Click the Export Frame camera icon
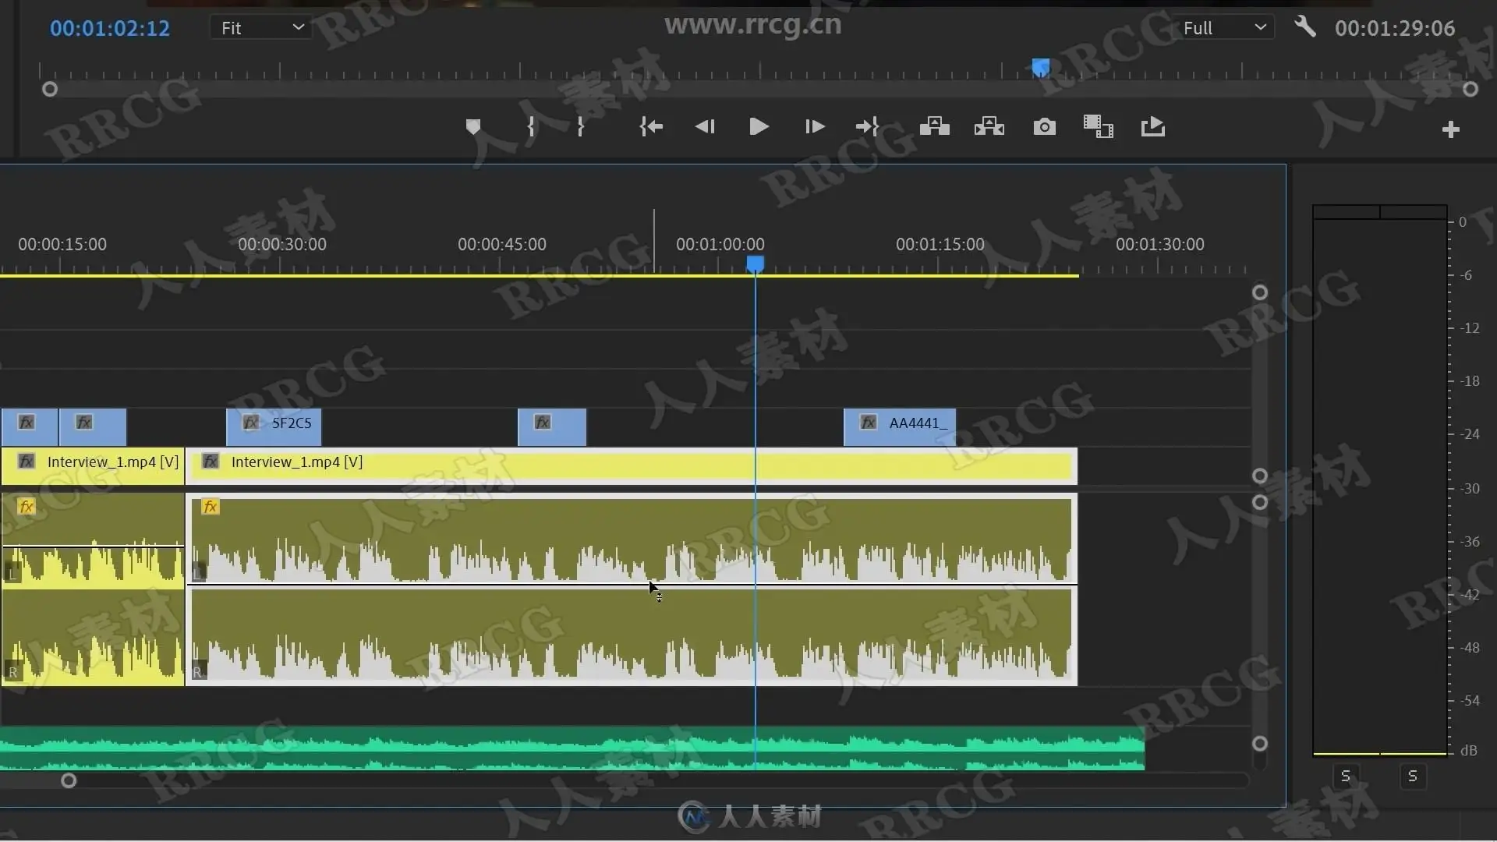This screenshot has width=1497, height=842. (x=1044, y=127)
